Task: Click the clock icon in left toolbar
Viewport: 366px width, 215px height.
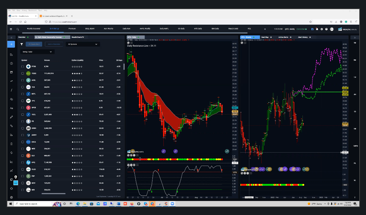Action: [x=11, y=63]
